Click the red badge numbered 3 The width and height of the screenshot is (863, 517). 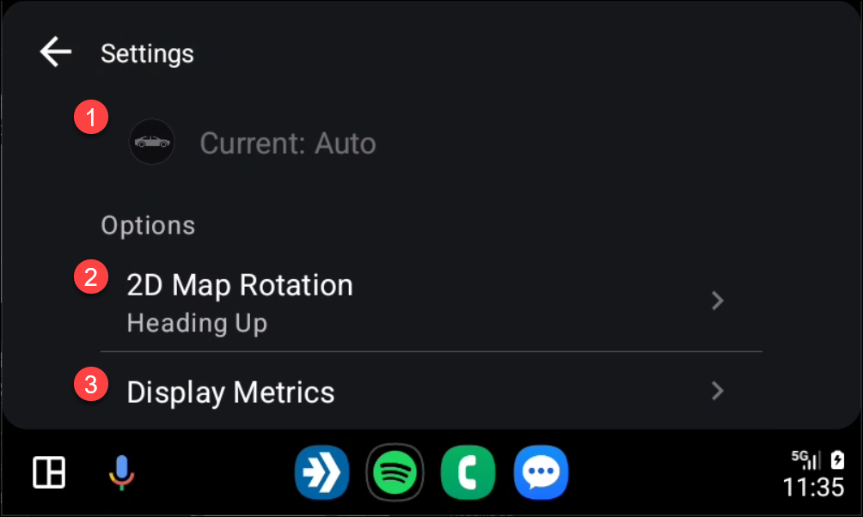[x=90, y=384]
